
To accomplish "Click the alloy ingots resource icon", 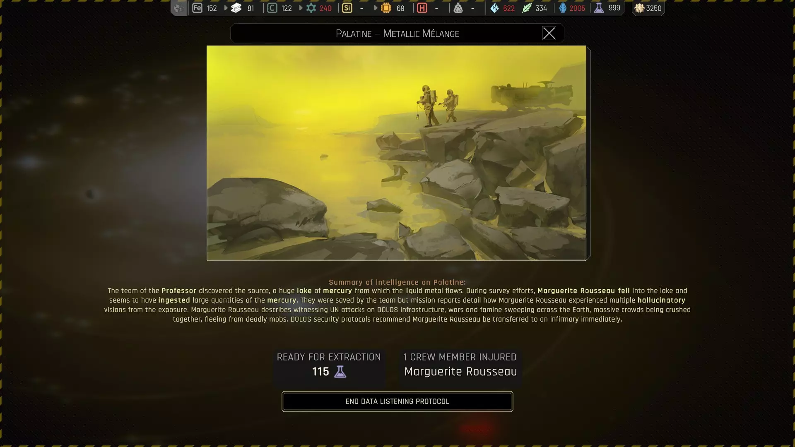I will 236,8.
